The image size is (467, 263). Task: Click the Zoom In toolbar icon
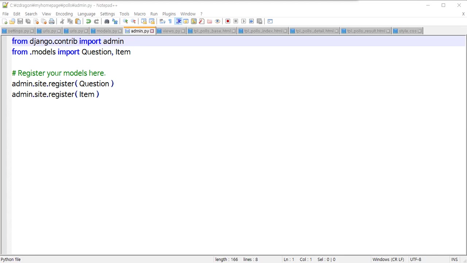126,21
